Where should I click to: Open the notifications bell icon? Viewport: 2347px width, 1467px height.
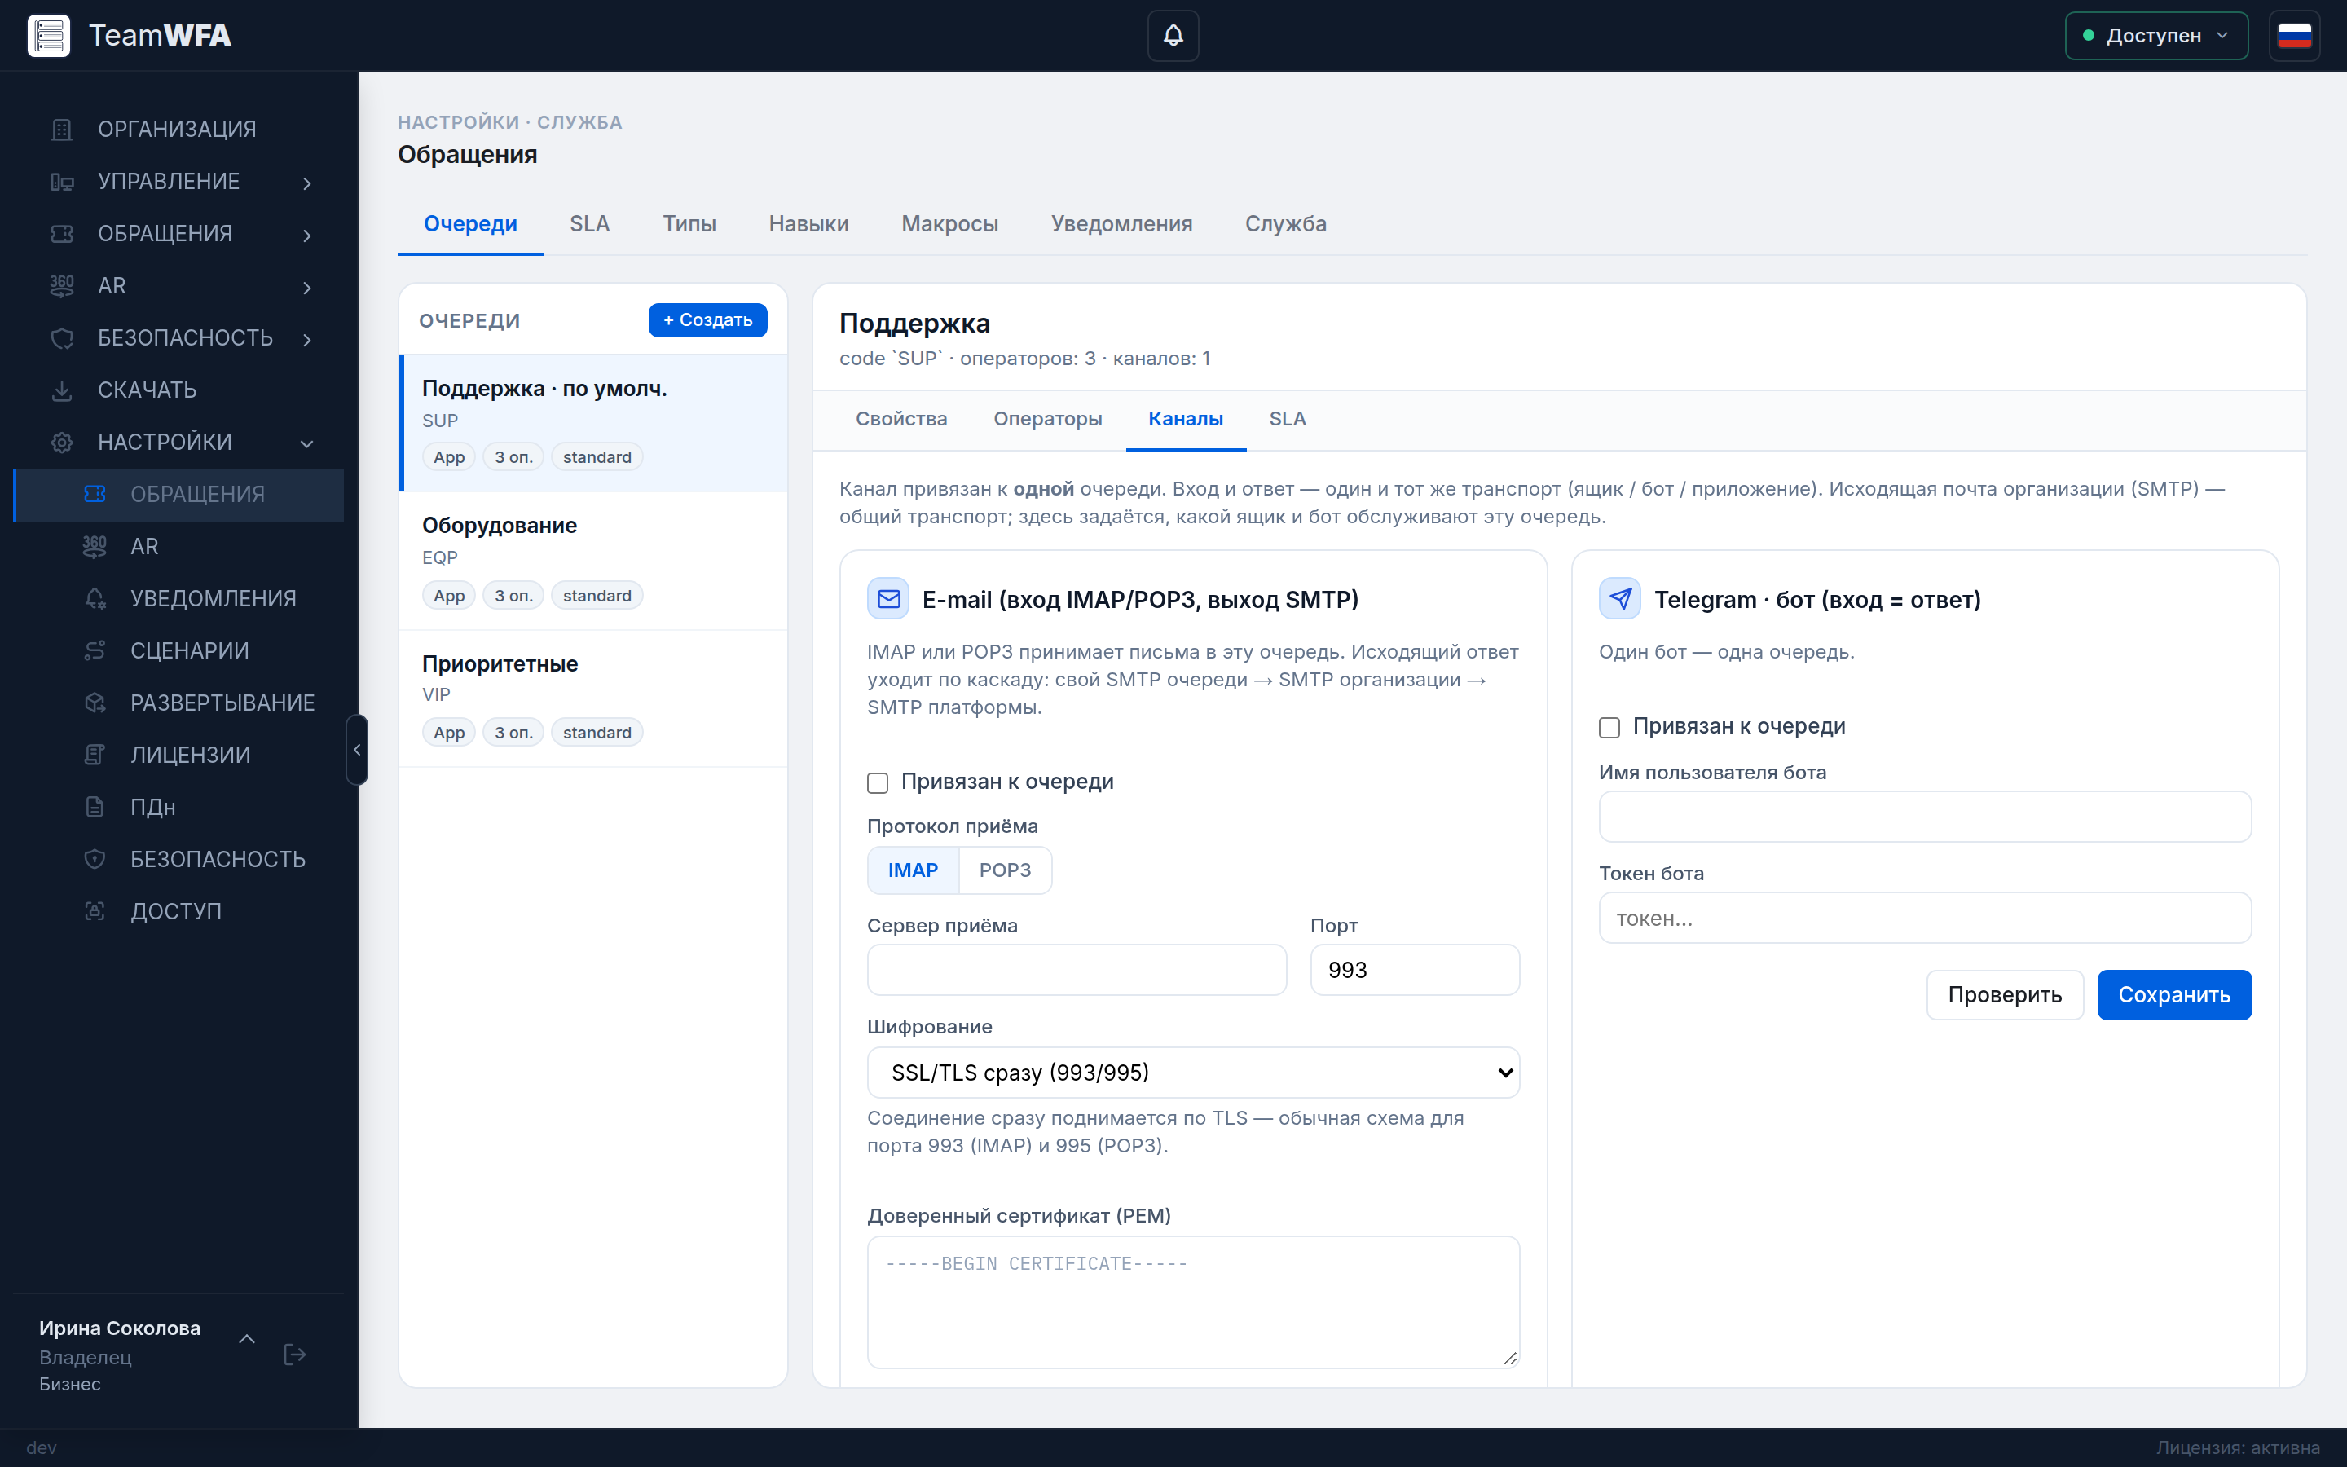[x=1173, y=36]
